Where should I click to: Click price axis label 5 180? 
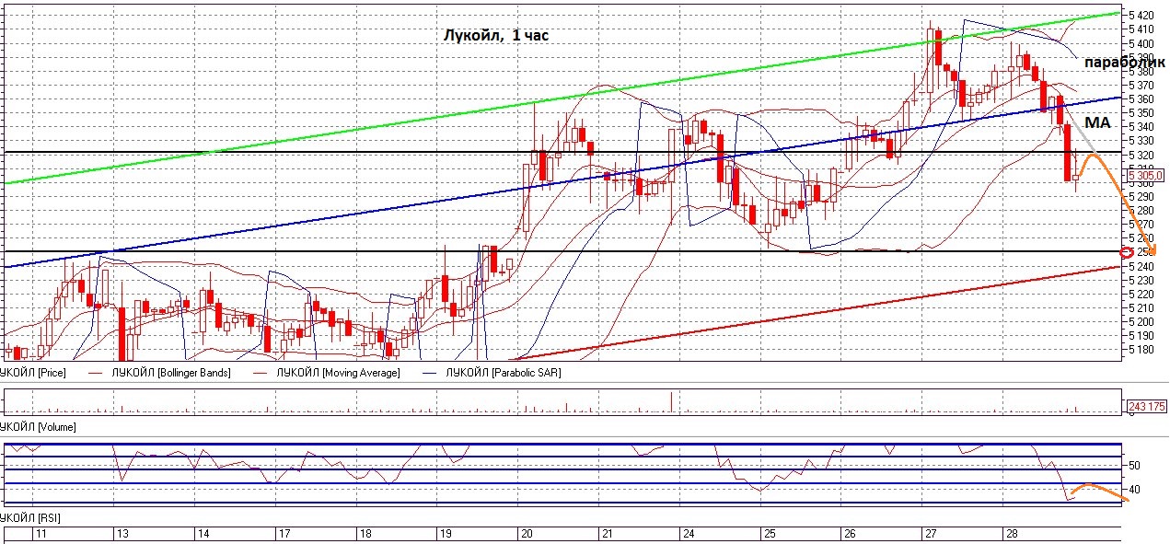(x=1141, y=350)
